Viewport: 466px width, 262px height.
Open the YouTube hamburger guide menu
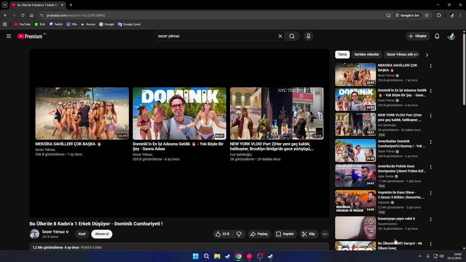click(9, 36)
